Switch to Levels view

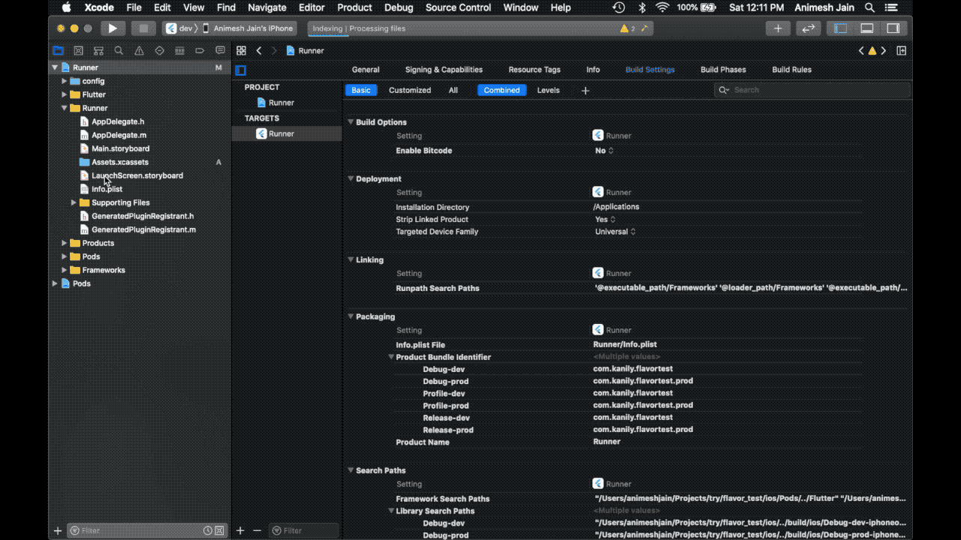tap(548, 90)
